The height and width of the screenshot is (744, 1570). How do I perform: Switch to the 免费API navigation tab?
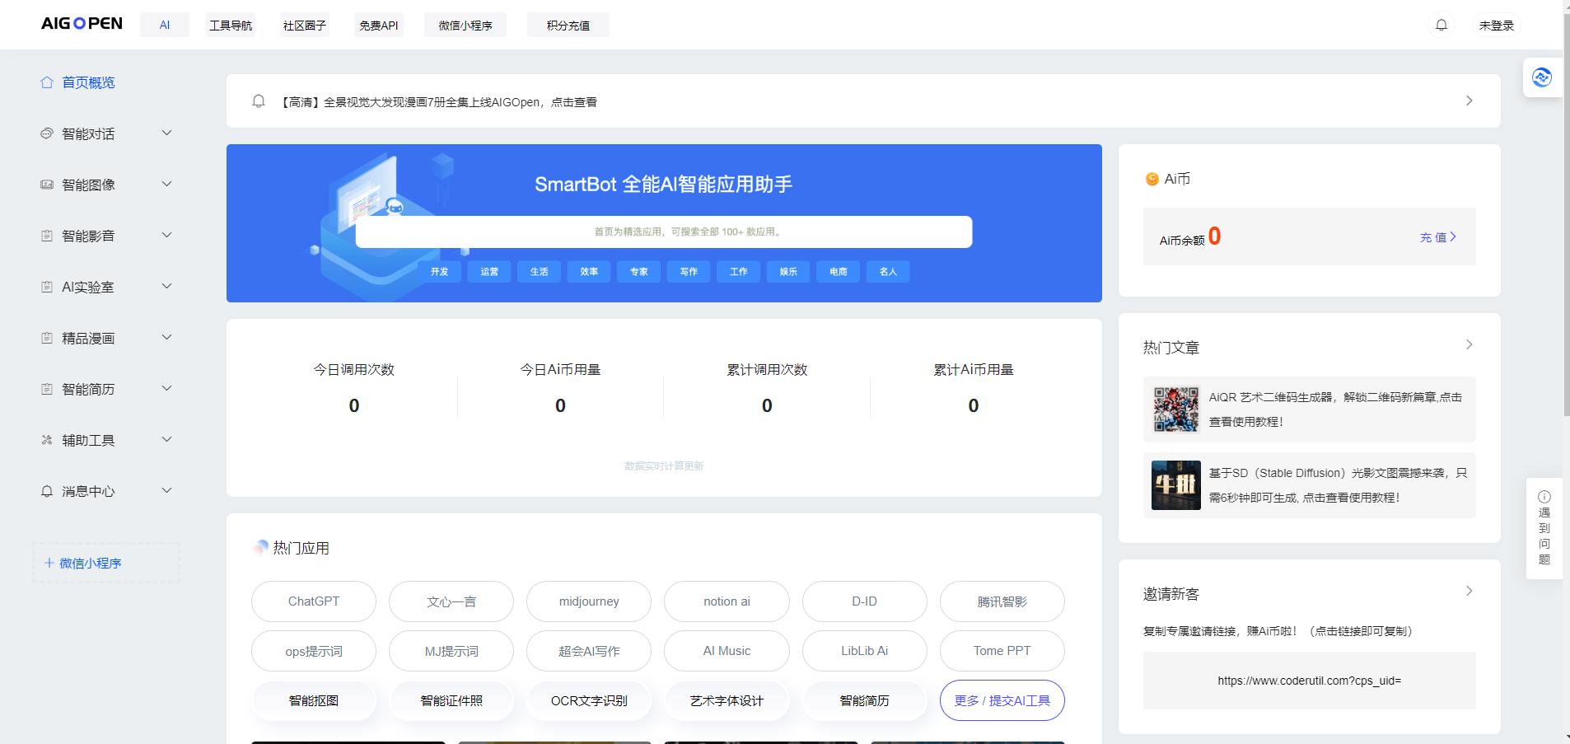tap(378, 26)
